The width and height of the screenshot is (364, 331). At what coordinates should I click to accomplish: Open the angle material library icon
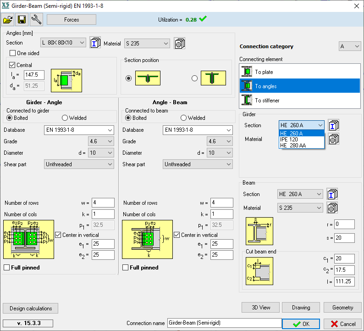[x=179, y=43]
